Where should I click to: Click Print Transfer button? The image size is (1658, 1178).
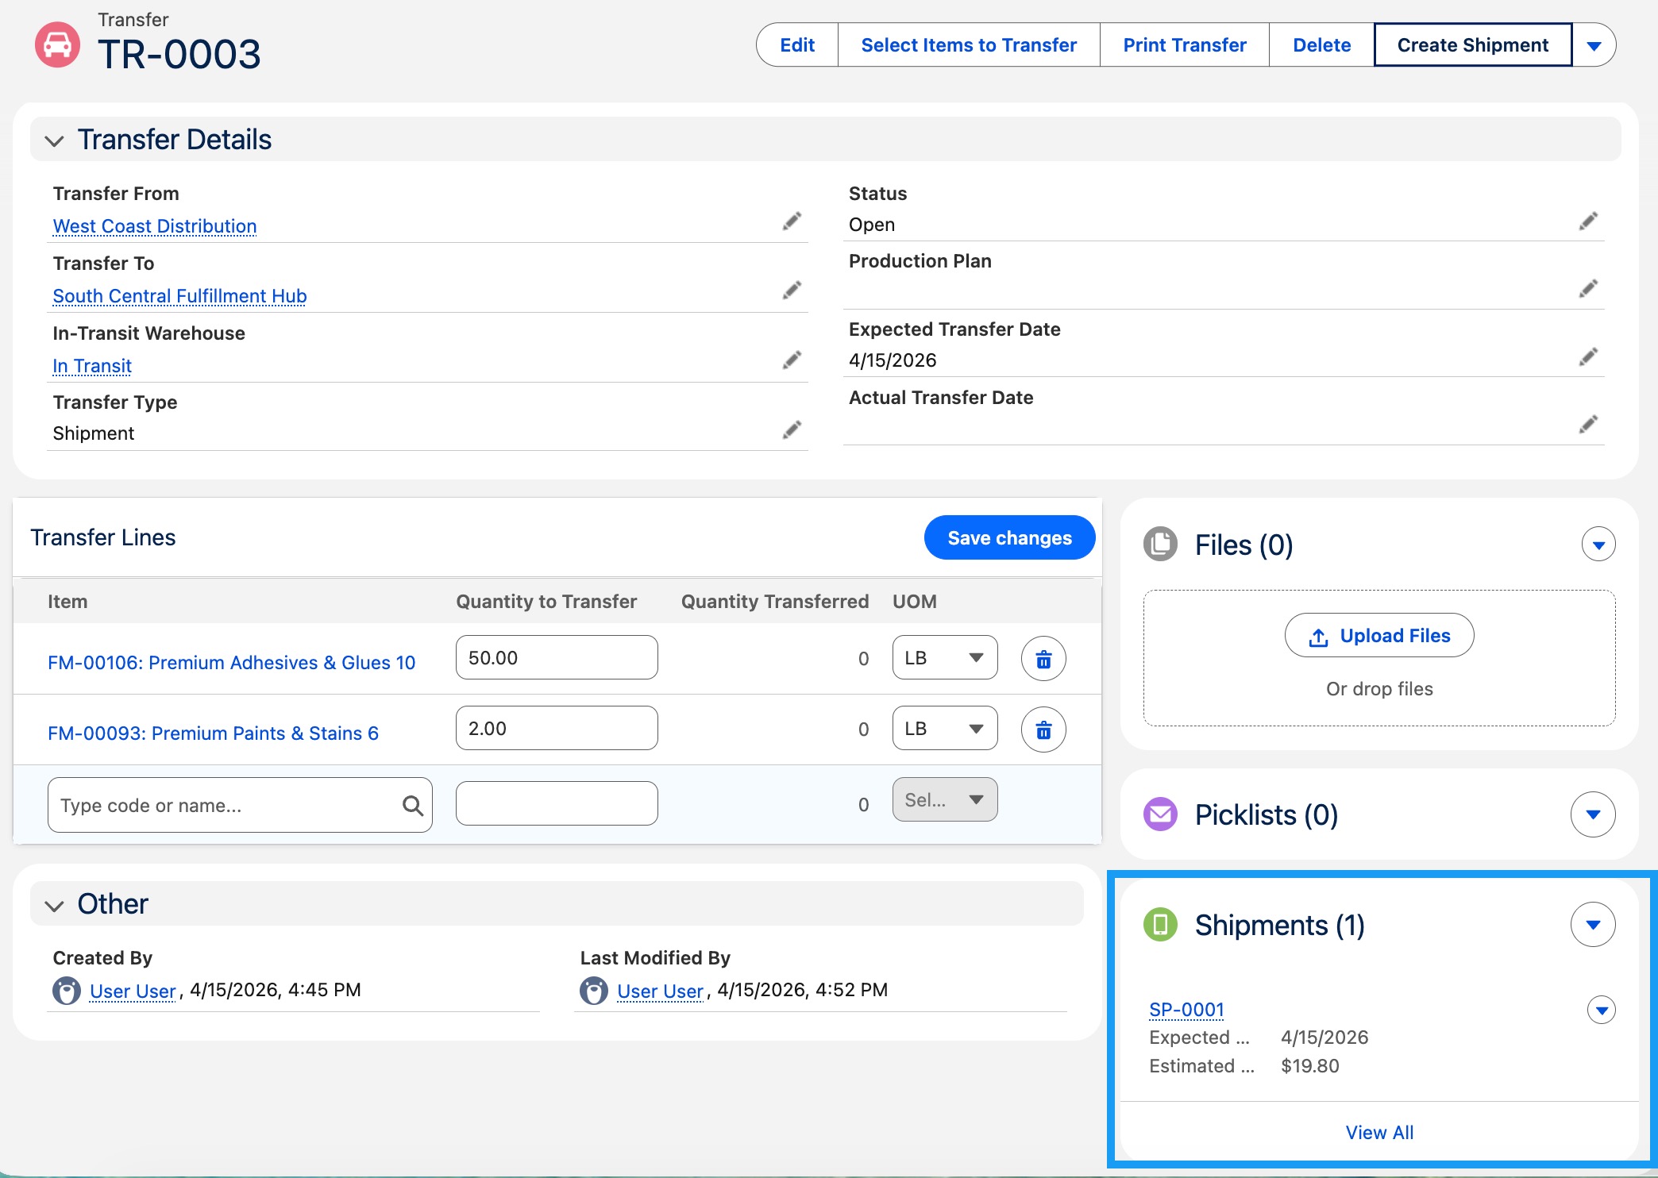[x=1185, y=45]
